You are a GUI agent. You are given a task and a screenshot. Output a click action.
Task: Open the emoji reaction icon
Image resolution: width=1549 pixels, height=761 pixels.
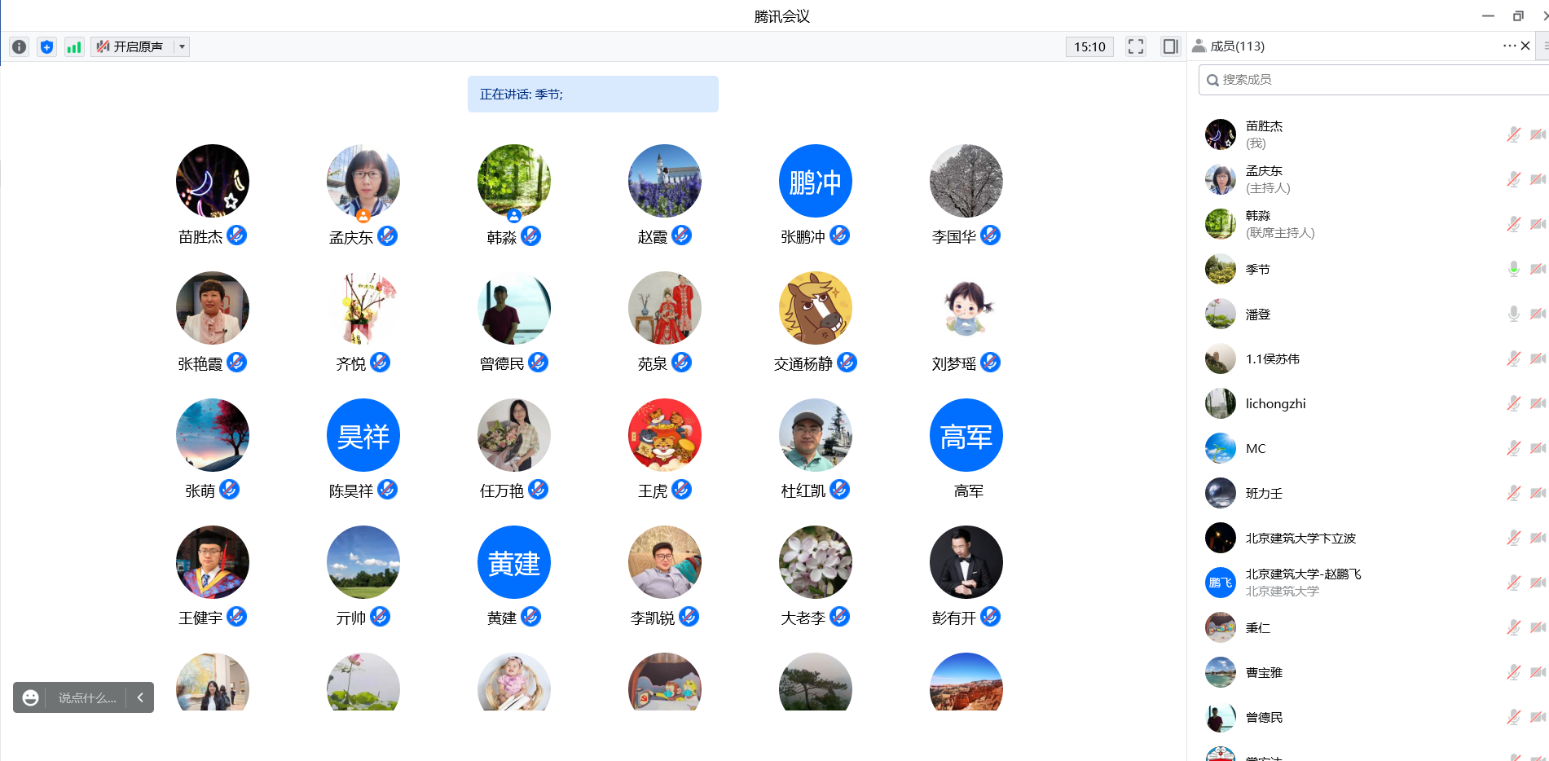(31, 697)
